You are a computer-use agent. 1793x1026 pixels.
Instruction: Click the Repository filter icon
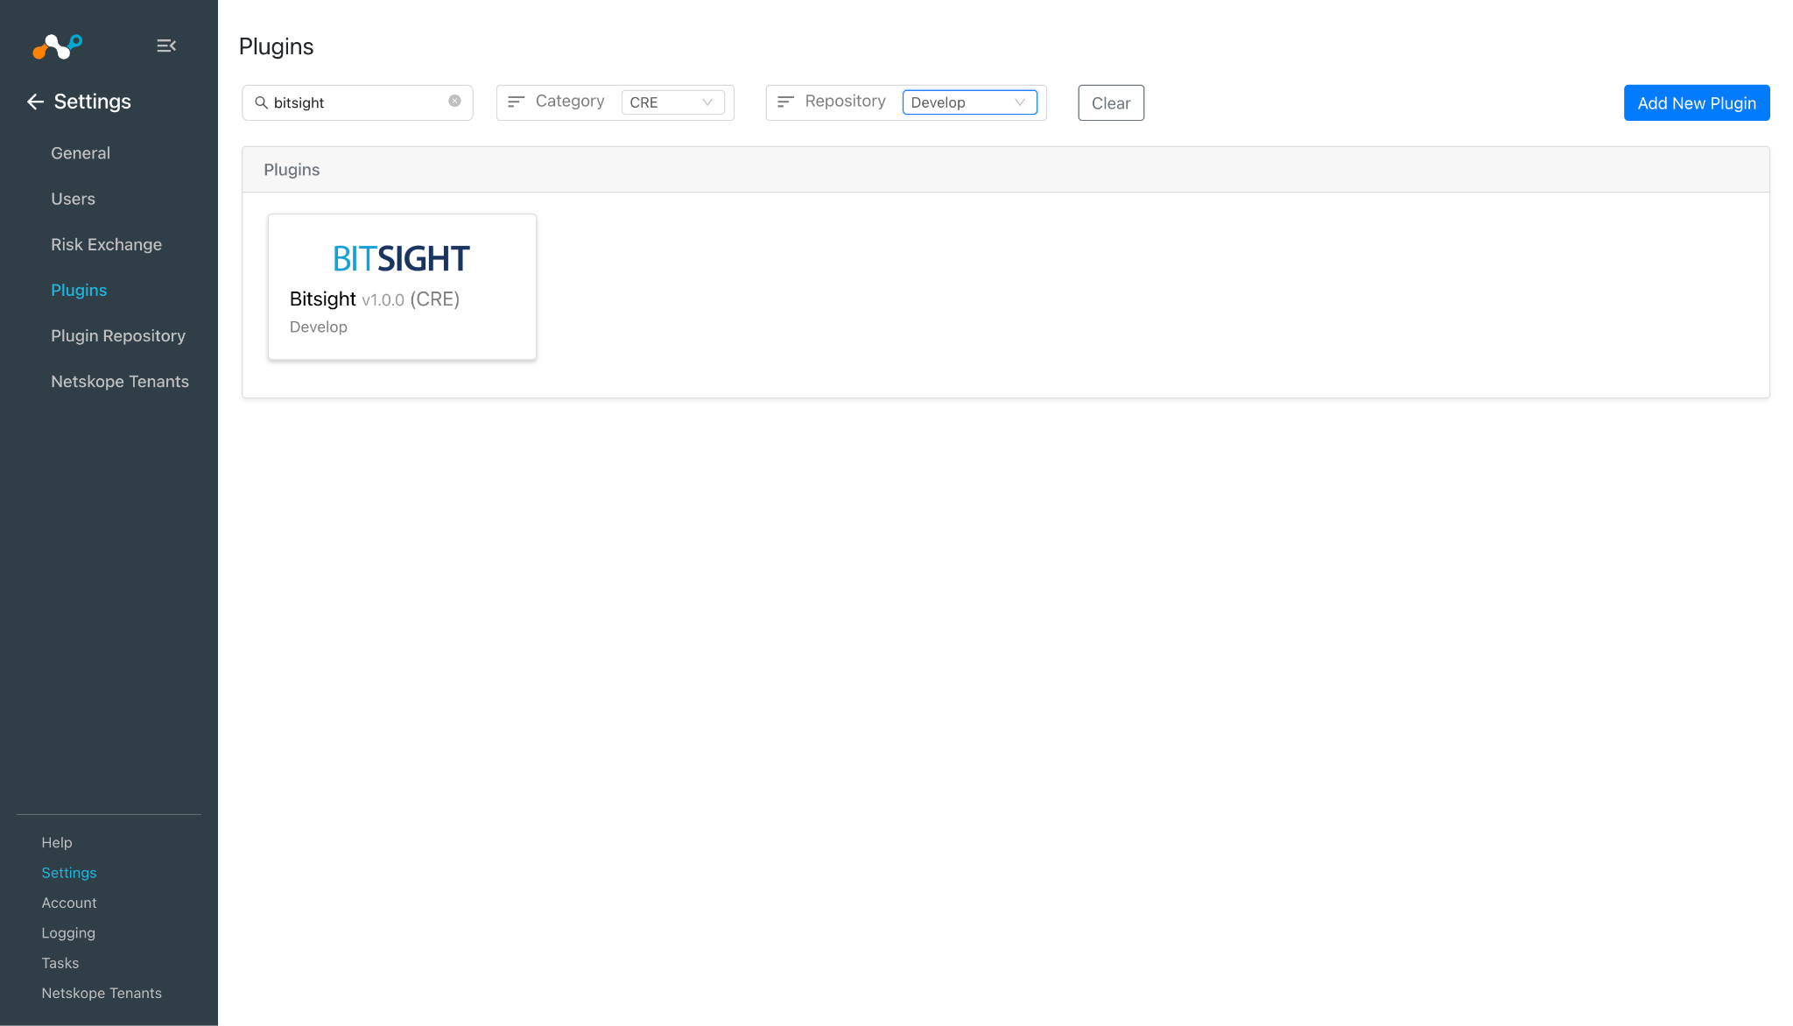(785, 102)
